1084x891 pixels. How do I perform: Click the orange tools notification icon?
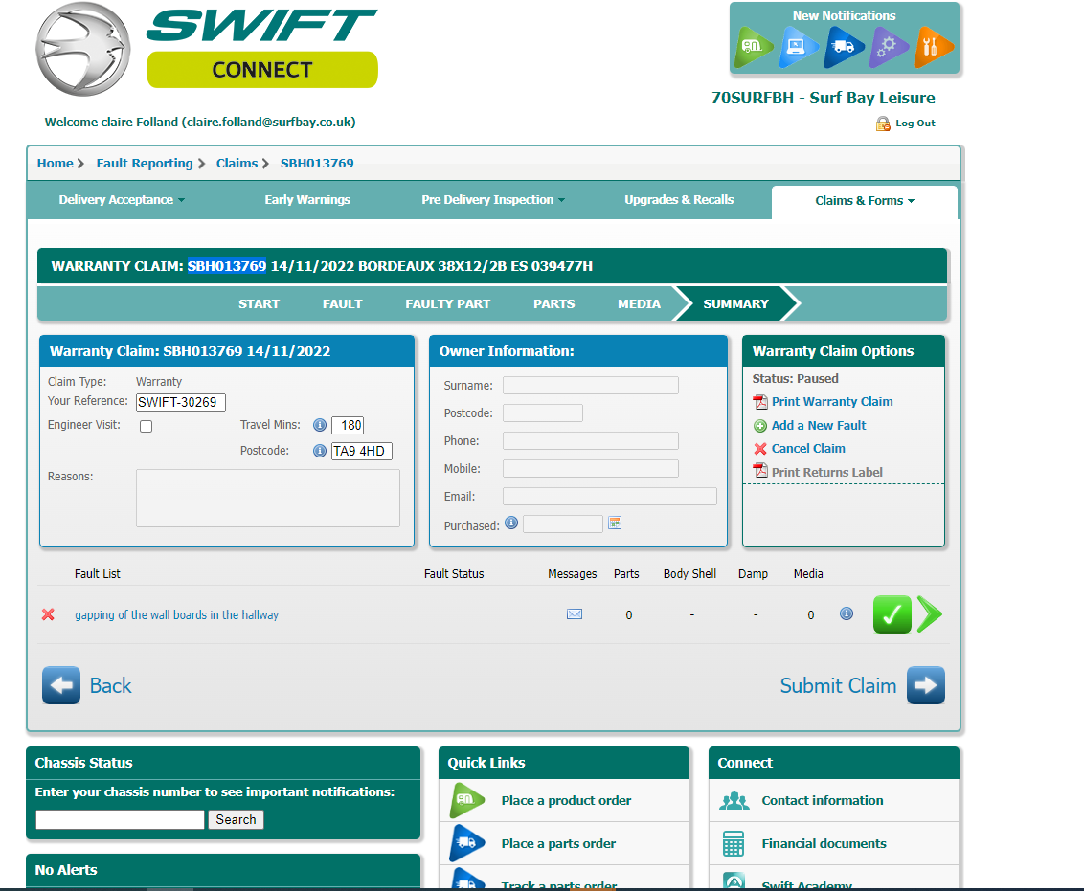[934, 47]
